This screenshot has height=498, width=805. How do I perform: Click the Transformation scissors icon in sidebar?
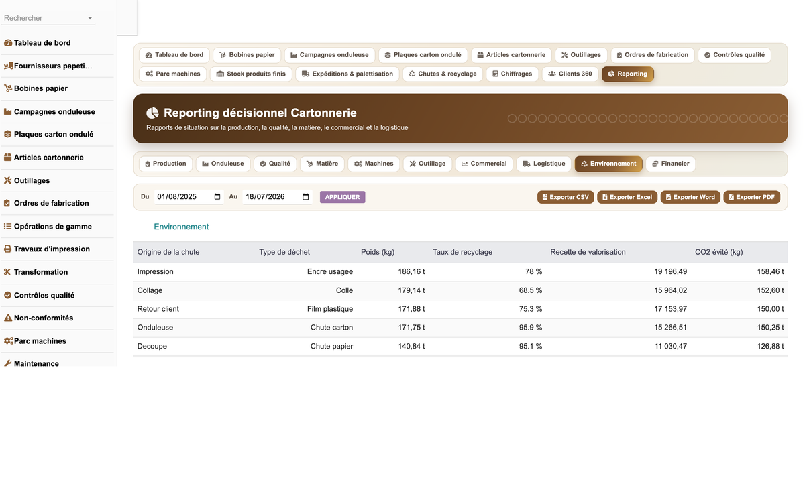coord(8,272)
